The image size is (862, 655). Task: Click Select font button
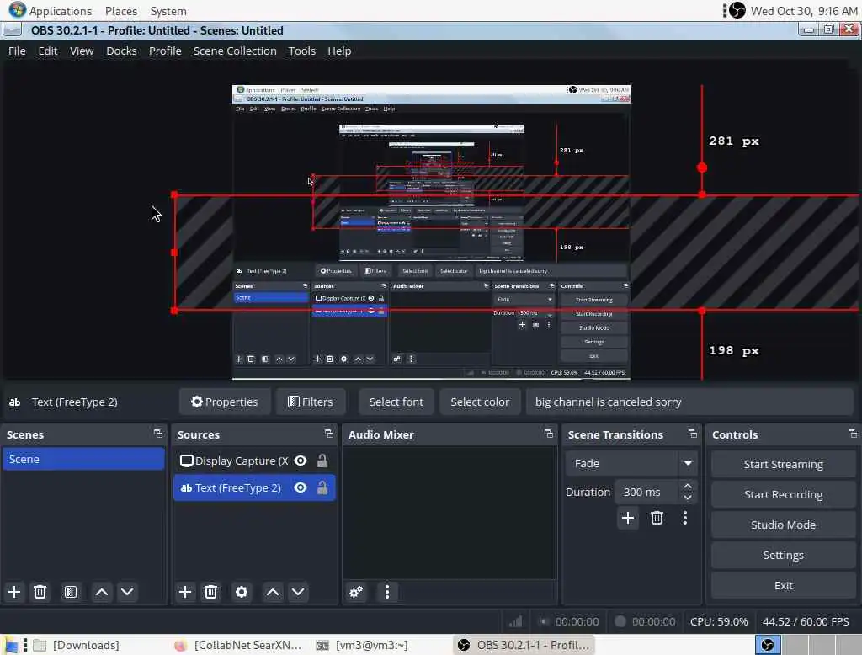(396, 402)
